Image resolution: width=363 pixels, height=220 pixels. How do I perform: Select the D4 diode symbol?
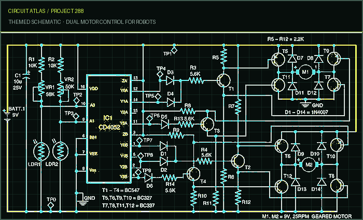(171, 102)
